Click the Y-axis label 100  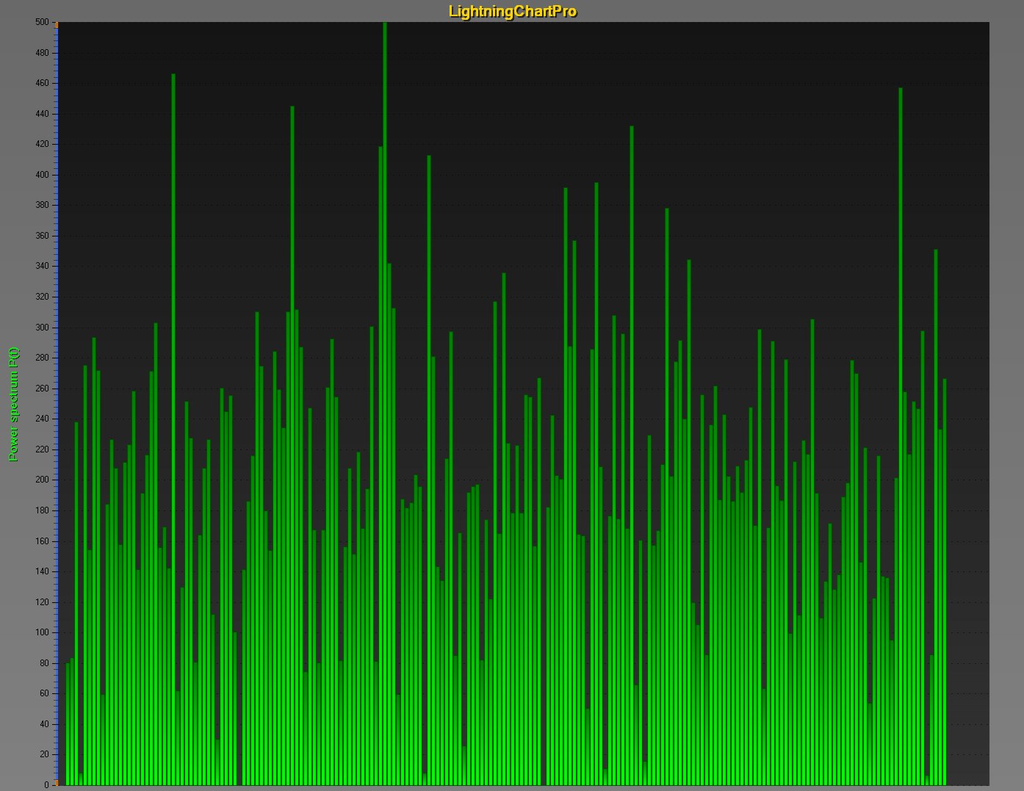[42, 632]
